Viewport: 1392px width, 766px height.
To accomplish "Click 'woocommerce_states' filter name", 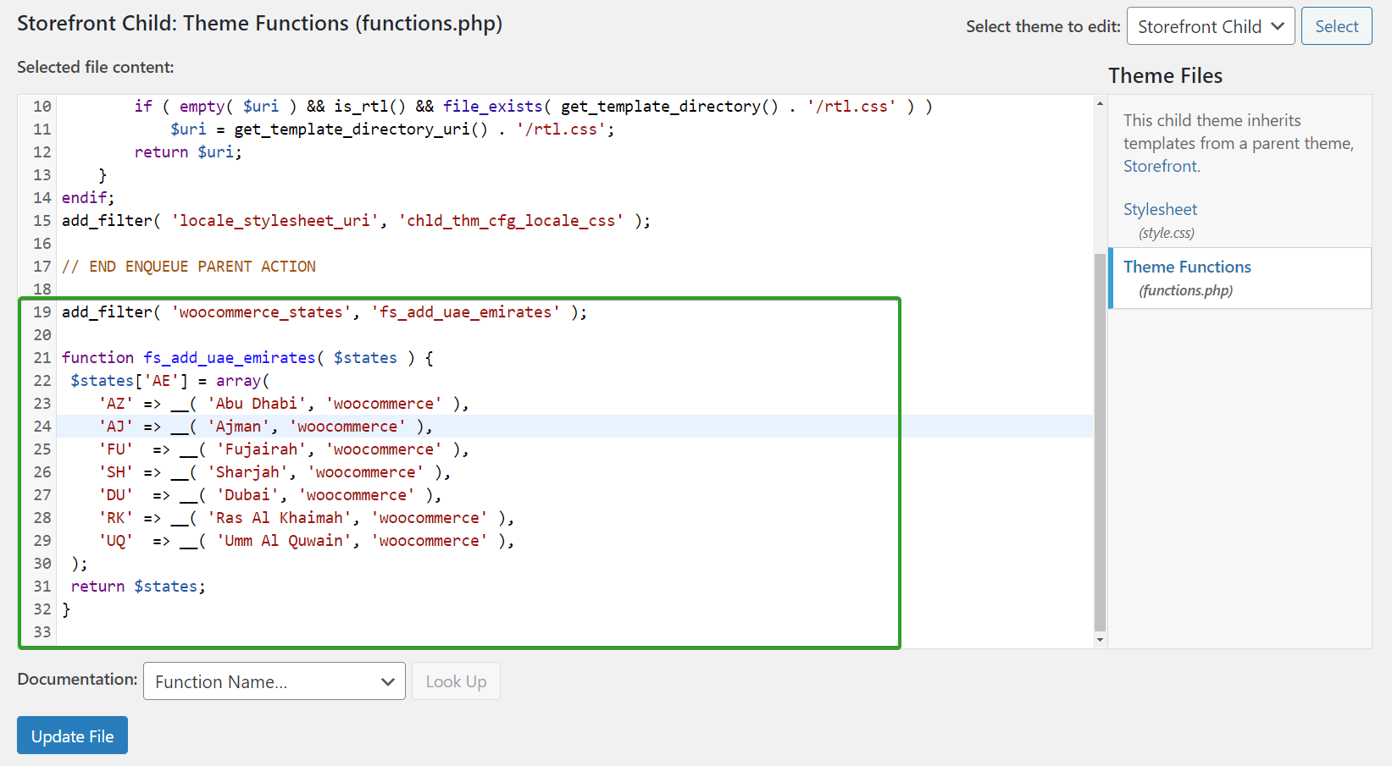I will pos(261,311).
